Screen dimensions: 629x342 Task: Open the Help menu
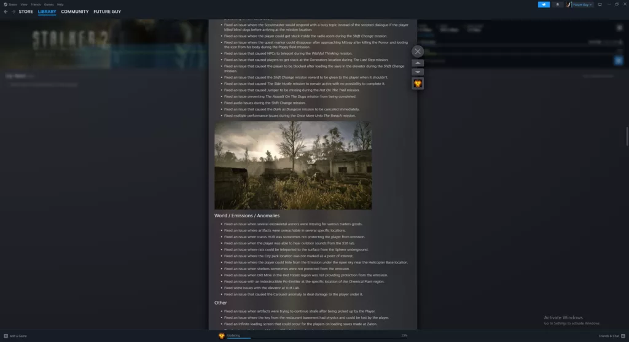click(60, 4)
